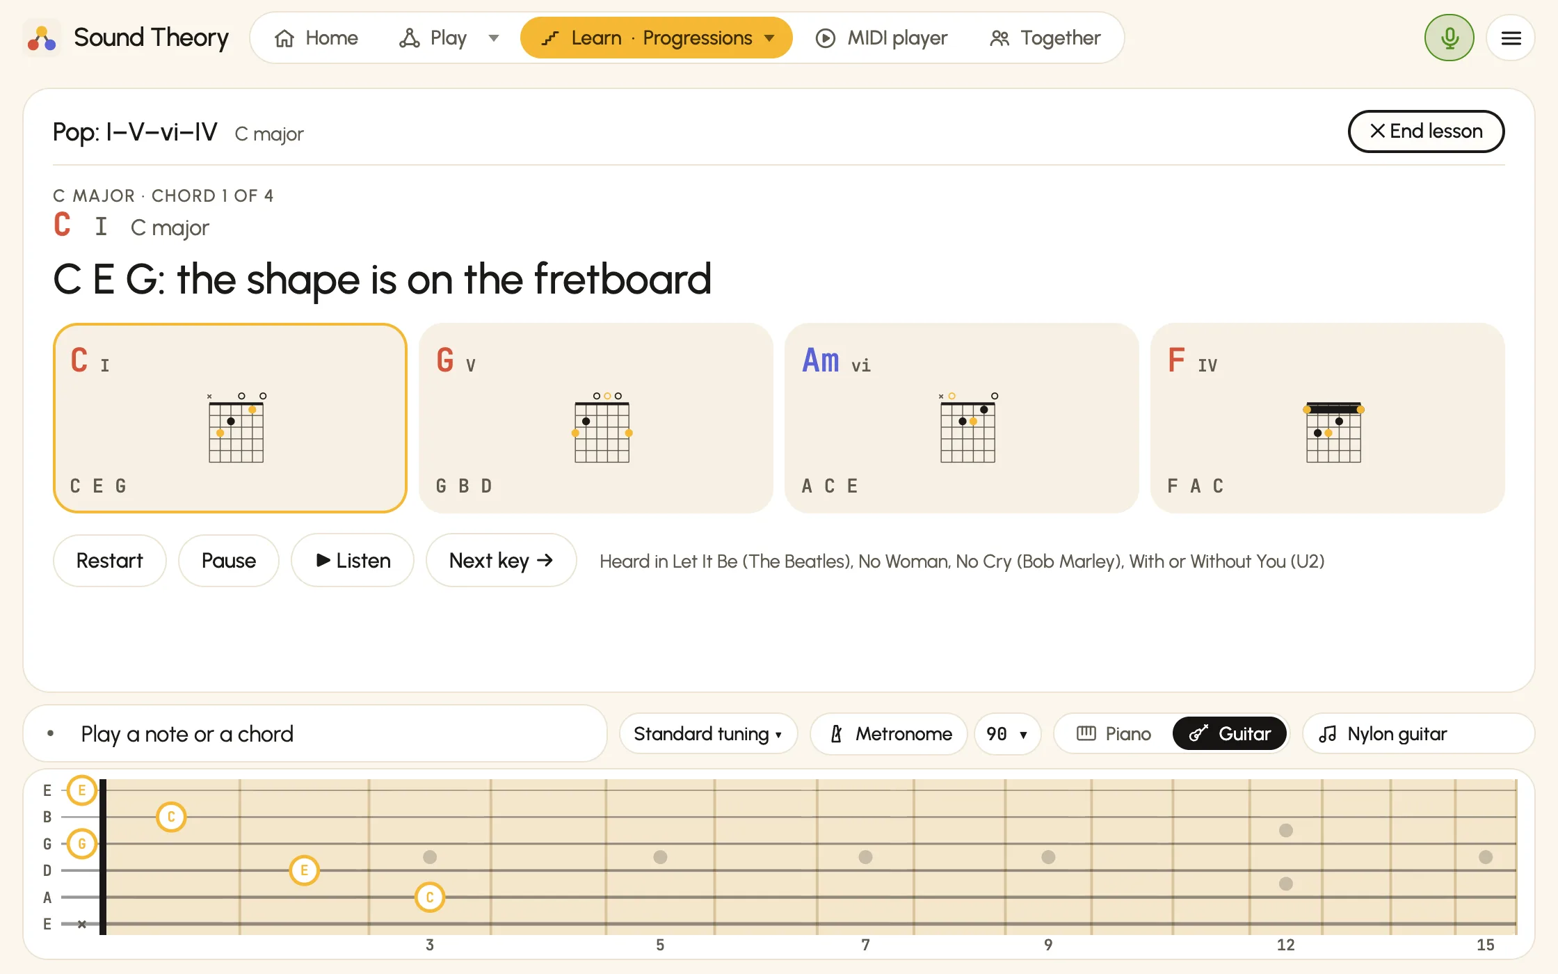Advance to the next key

(501, 560)
